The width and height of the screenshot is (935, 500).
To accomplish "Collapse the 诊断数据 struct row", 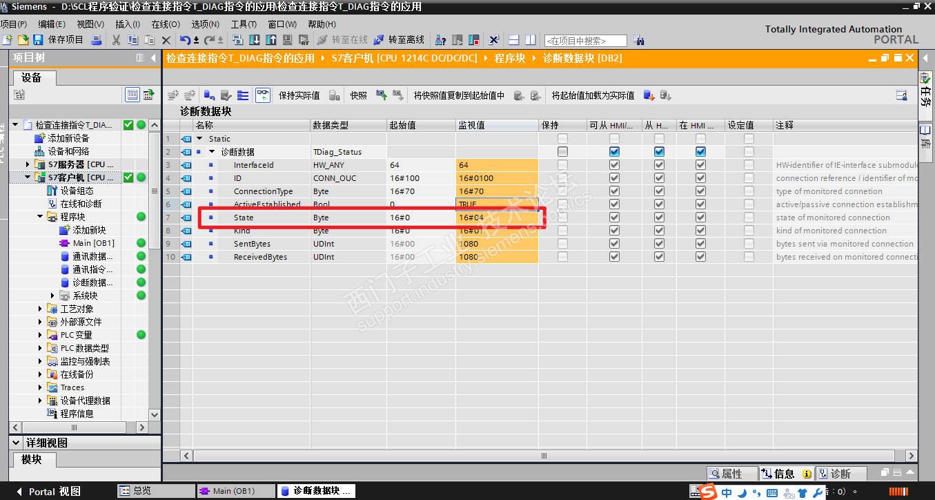I will coord(212,152).
